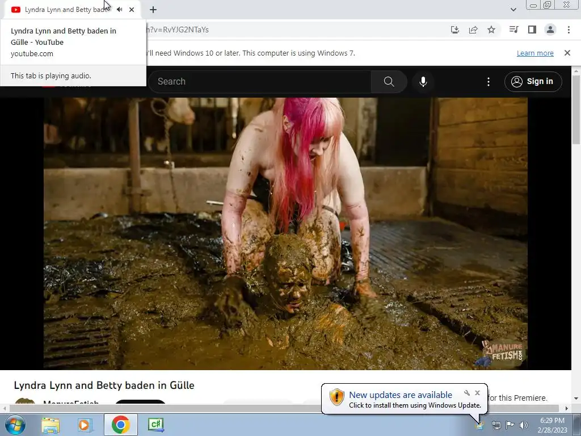Click the volume tray icon
581x436 pixels.
point(524,425)
